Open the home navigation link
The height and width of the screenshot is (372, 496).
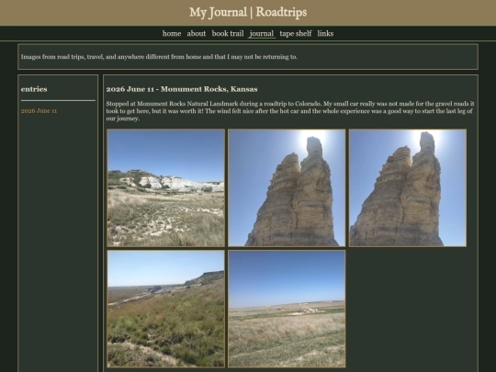point(172,34)
